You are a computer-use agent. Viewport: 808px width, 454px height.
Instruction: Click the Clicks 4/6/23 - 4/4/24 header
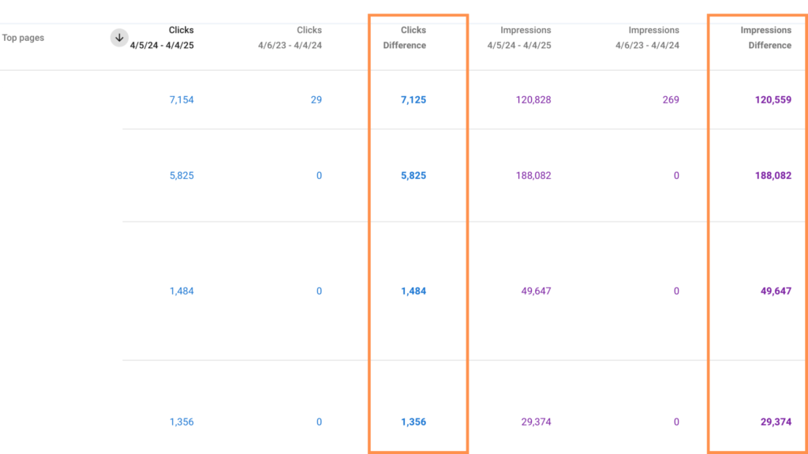tap(290, 38)
